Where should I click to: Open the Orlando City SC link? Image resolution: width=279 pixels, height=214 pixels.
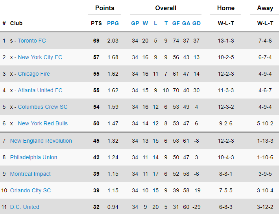(30, 190)
